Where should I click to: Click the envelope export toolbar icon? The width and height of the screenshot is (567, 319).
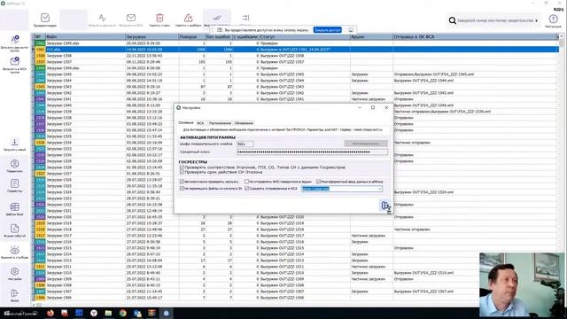click(x=131, y=18)
